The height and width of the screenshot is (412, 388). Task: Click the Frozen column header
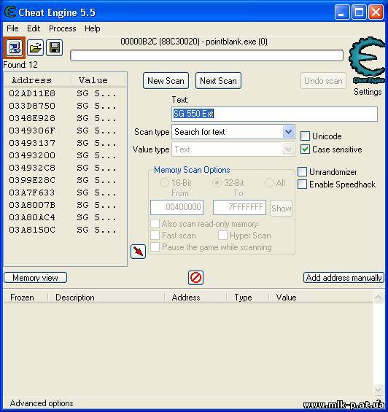26,298
